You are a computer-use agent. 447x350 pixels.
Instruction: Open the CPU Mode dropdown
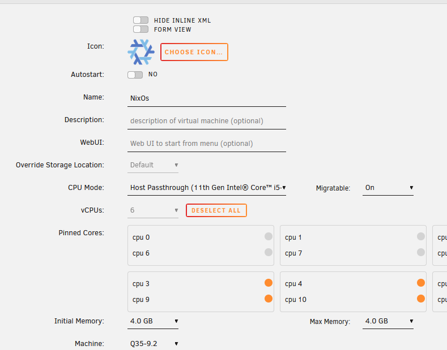207,188
